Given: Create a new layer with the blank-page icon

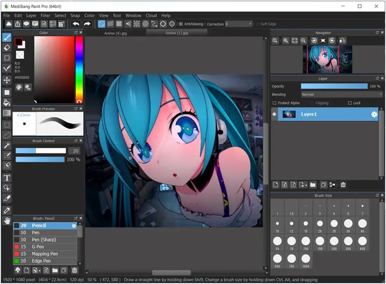Looking at the screenshot, I should pyautogui.click(x=275, y=184).
